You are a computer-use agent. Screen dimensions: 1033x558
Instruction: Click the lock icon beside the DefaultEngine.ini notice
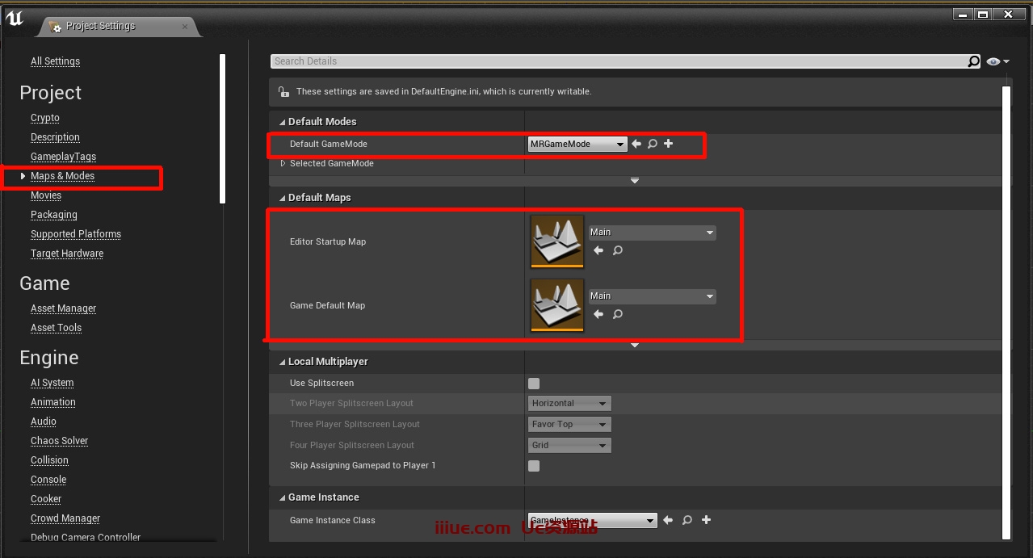pyautogui.click(x=283, y=91)
